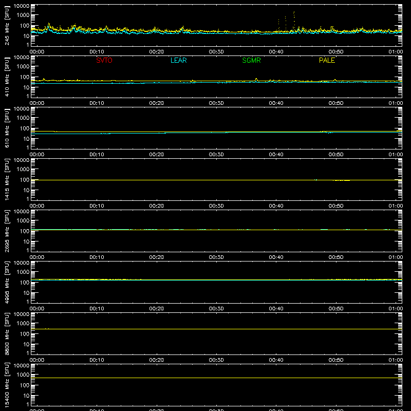This screenshot has height=411, width=411.
Task: Click 00:40 tick label under 2695 MHz plot
Action: click(276, 257)
